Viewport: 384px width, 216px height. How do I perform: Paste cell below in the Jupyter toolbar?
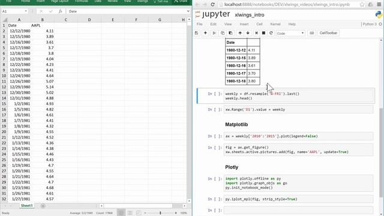tap(230, 33)
